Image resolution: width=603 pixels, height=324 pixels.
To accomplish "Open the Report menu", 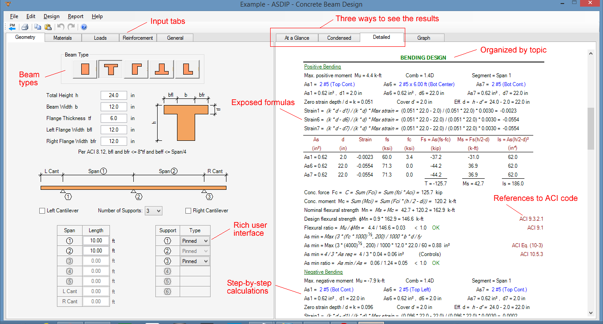I will 75,16.
